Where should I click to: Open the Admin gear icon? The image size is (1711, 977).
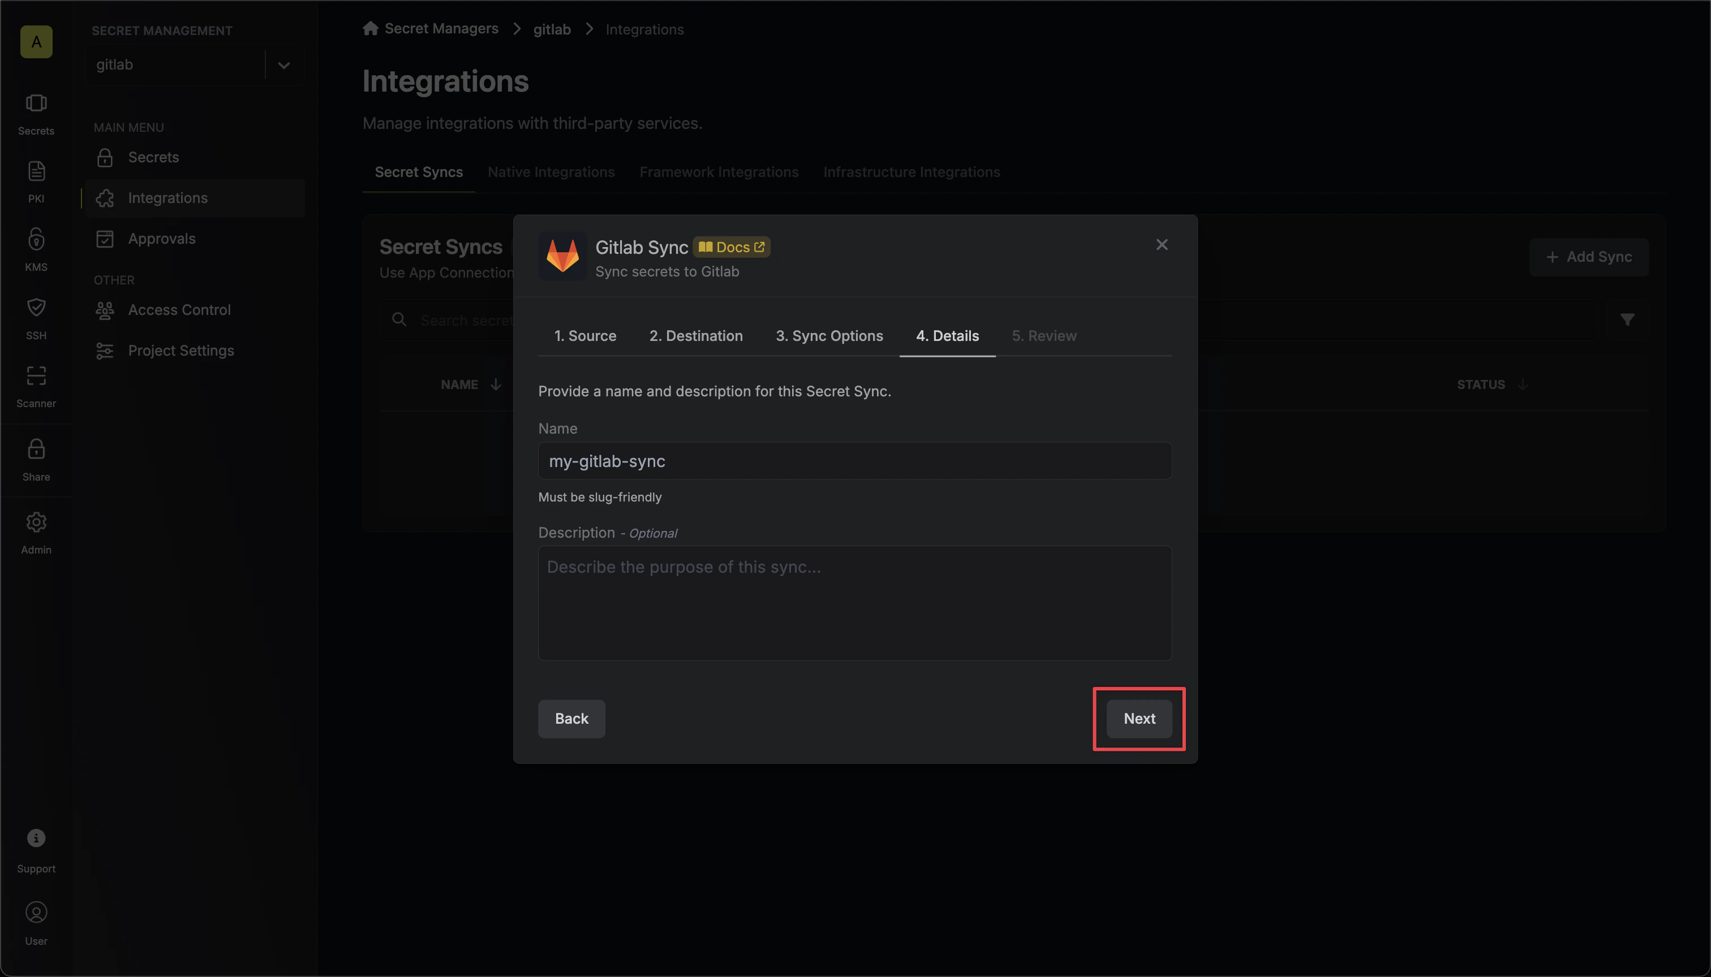(36, 534)
